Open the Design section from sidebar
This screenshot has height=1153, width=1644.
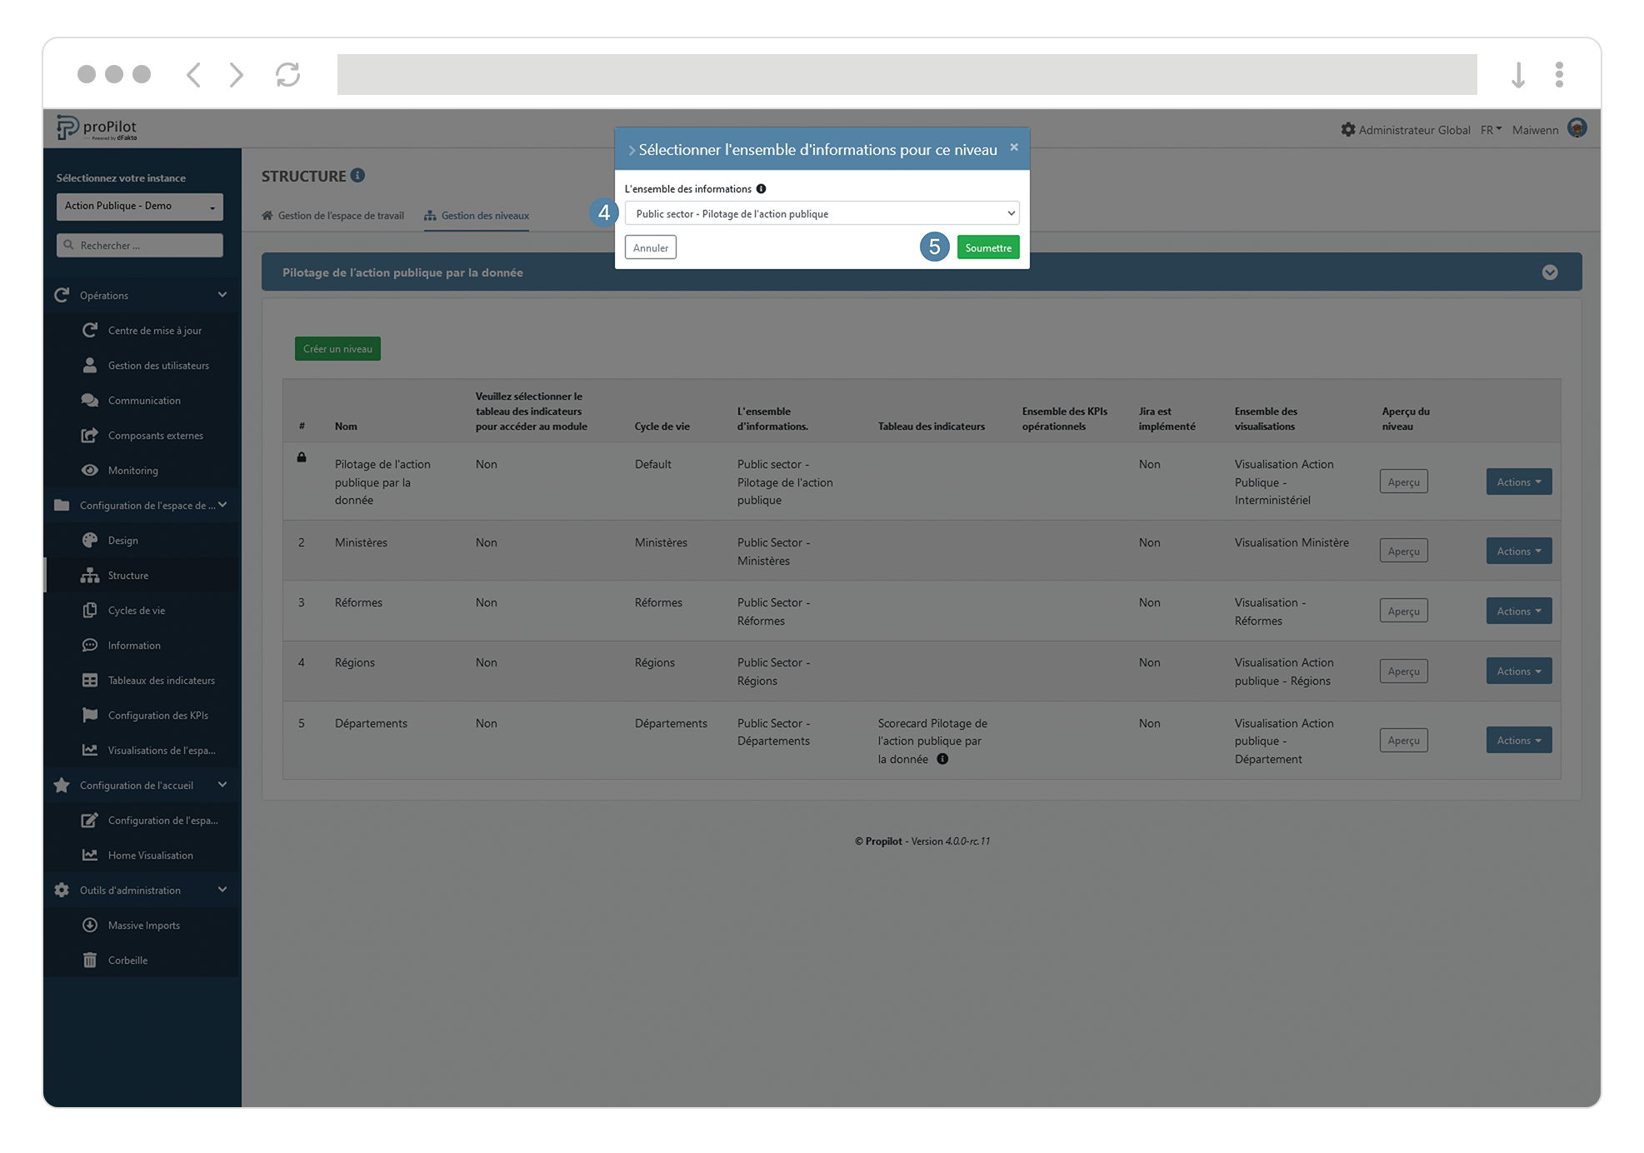(x=123, y=540)
